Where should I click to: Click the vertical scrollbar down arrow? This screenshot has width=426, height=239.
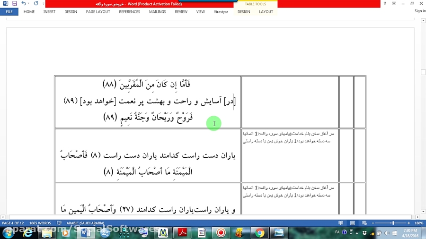[x=423, y=212]
